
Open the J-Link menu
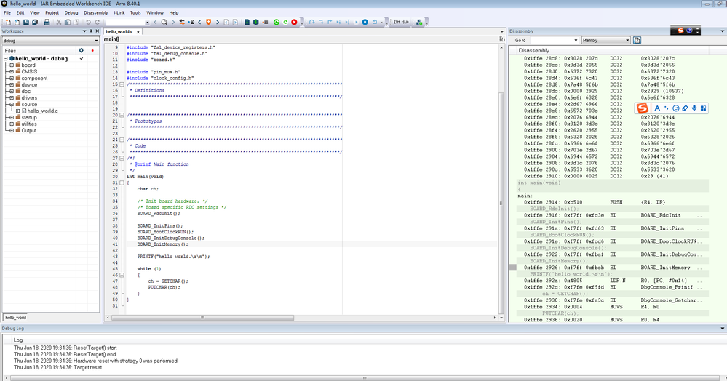(x=119, y=12)
